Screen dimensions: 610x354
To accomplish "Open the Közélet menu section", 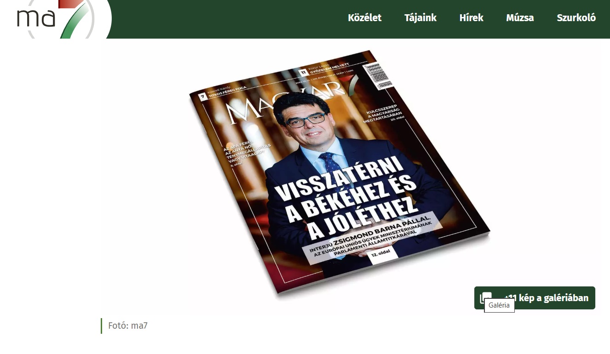I will click(365, 18).
